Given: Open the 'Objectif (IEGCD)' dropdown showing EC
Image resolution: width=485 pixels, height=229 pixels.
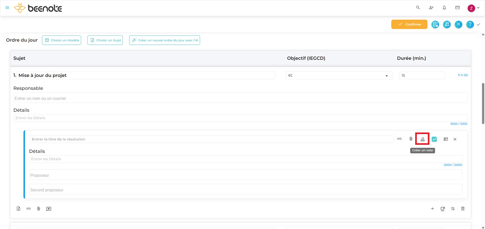Looking at the screenshot, I should (x=339, y=76).
